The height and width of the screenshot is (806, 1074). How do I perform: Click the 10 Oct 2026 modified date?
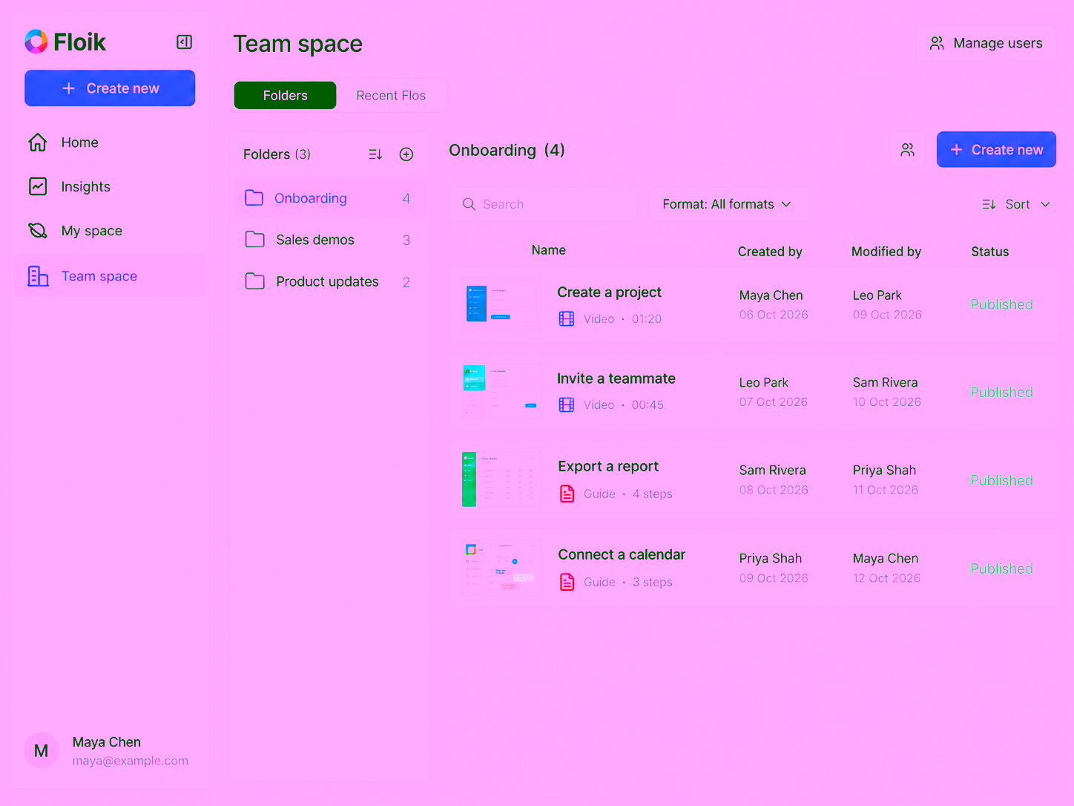pyautogui.click(x=887, y=402)
